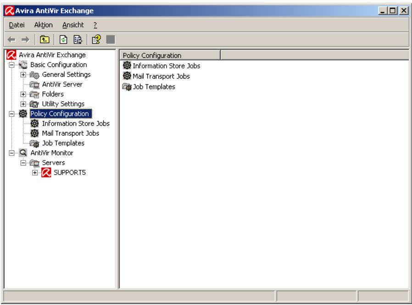Viewport: 412px width, 305px height.
Task: Select Utility Settings in the tree
Action: [x=63, y=104]
